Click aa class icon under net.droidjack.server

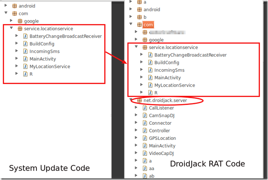click(x=145, y=169)
